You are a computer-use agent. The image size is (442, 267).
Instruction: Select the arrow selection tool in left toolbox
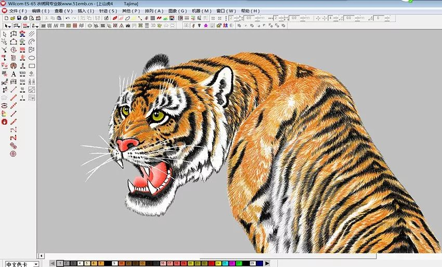point(5,34)
